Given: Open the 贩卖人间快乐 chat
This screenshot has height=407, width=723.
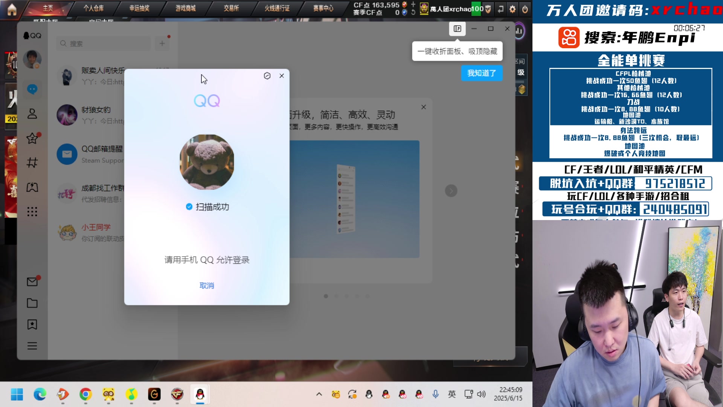Looking at the screenshot, I should point(90,76).
